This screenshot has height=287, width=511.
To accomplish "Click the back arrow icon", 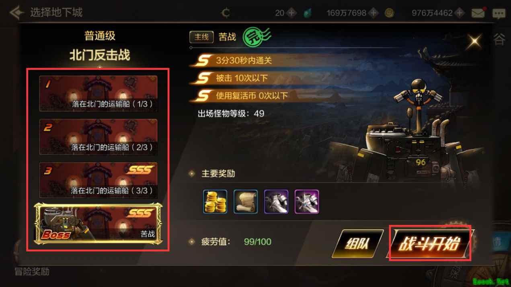I will pos(17,12).
